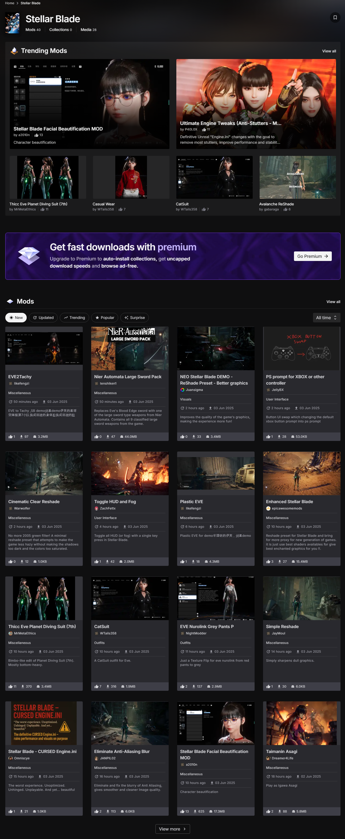Click View all beside the Mods heading
This screenshot has height=839, width=345.
(x=333, y=302)
